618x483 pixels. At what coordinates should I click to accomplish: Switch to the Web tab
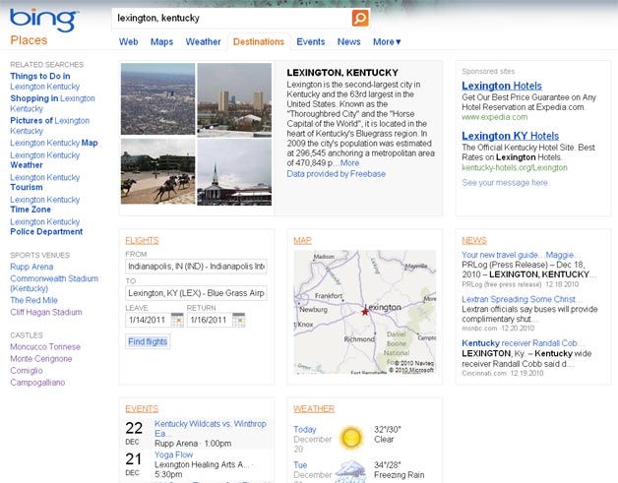coord(129,41)
